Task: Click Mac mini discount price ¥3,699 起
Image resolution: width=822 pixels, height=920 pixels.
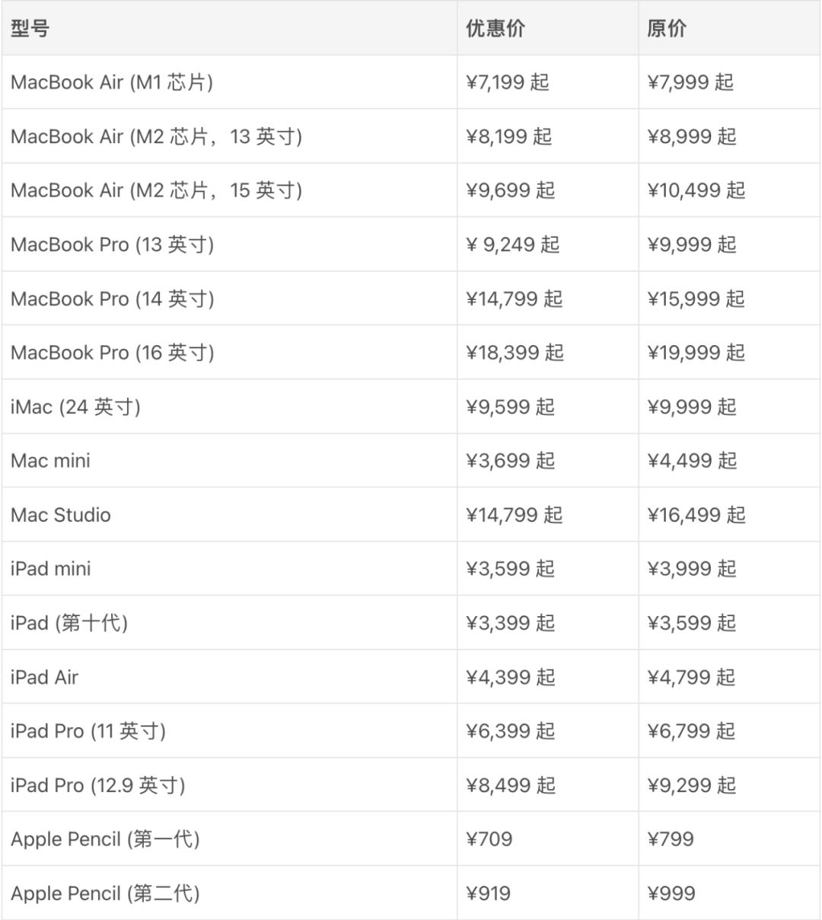Action: coord(510,461)
